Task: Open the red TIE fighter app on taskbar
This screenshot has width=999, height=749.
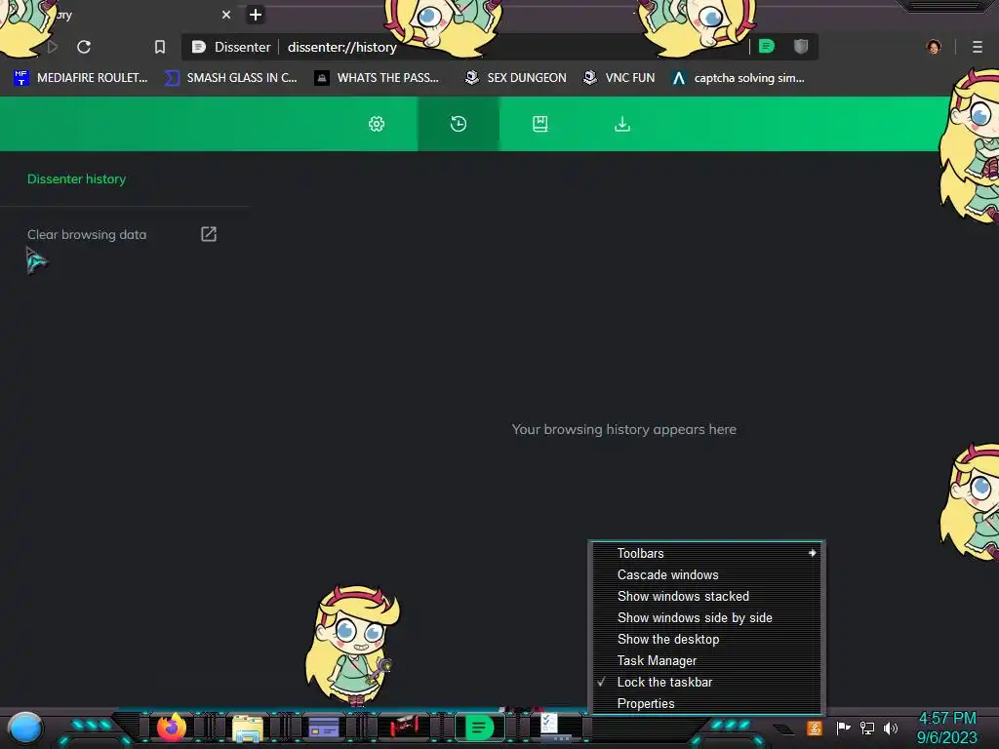Action: [403, 727]
